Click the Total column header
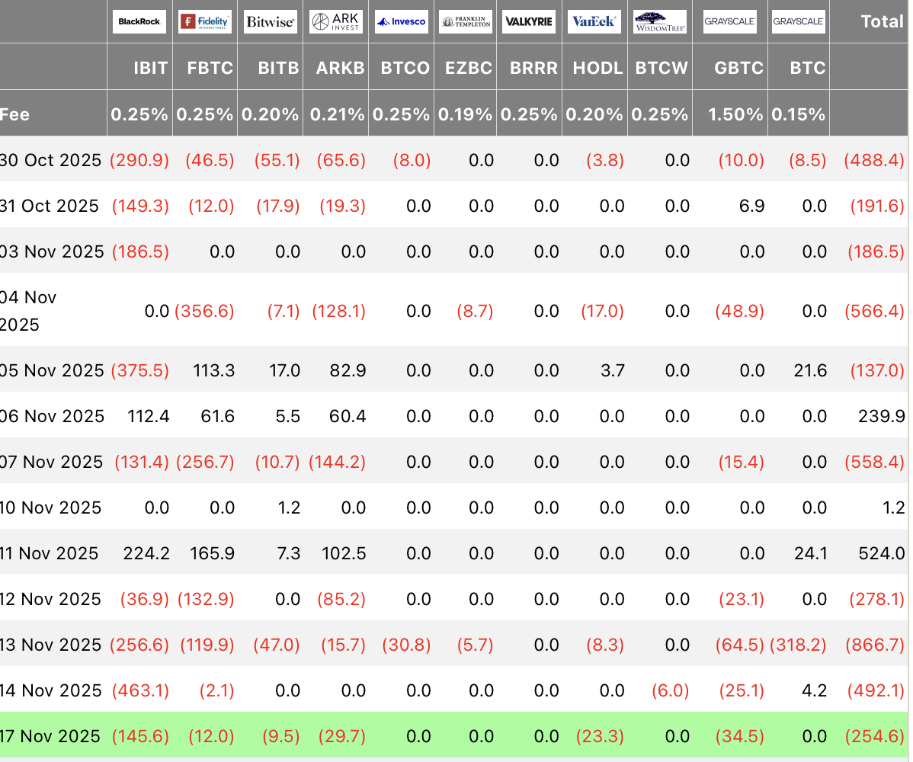Screen dimensions: 913x762 pos(882,21)
